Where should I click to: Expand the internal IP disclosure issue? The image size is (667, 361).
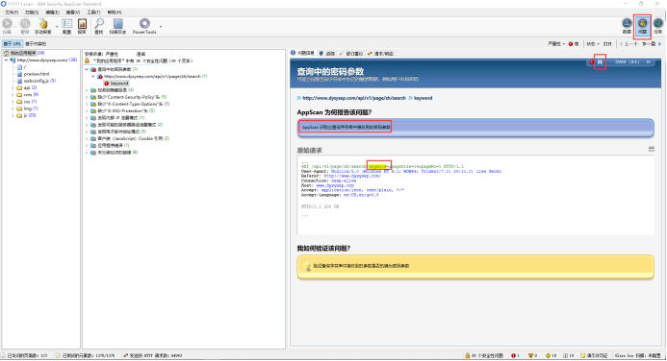point(87,117)
